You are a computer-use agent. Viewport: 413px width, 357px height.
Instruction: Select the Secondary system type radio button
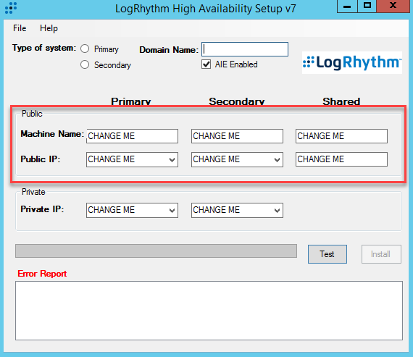point(85,64)
